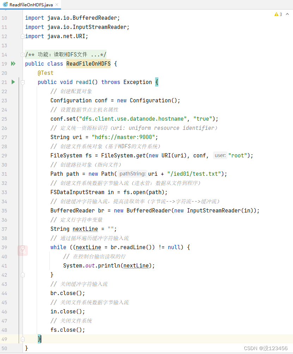Collapse the import section using the gutter fold marker
The height and width of the screenshot is (354, 293).
pyautogui.click(x=22, y=36)
